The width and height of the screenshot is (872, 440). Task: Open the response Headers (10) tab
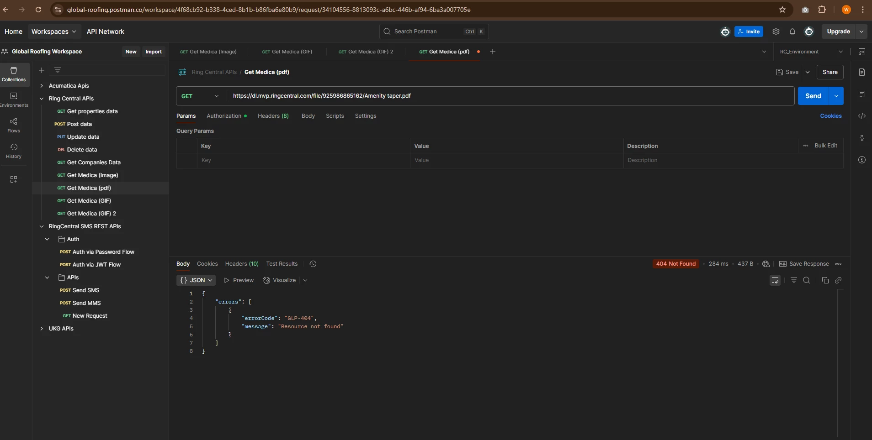pyautogui.click(x=242, y=264)
